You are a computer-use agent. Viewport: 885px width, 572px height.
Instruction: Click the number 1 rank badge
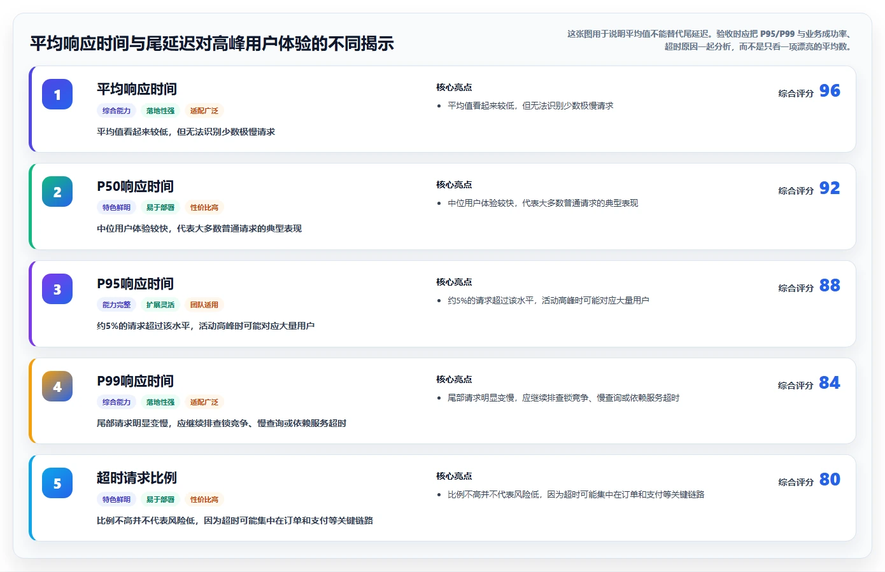point(57,95)
